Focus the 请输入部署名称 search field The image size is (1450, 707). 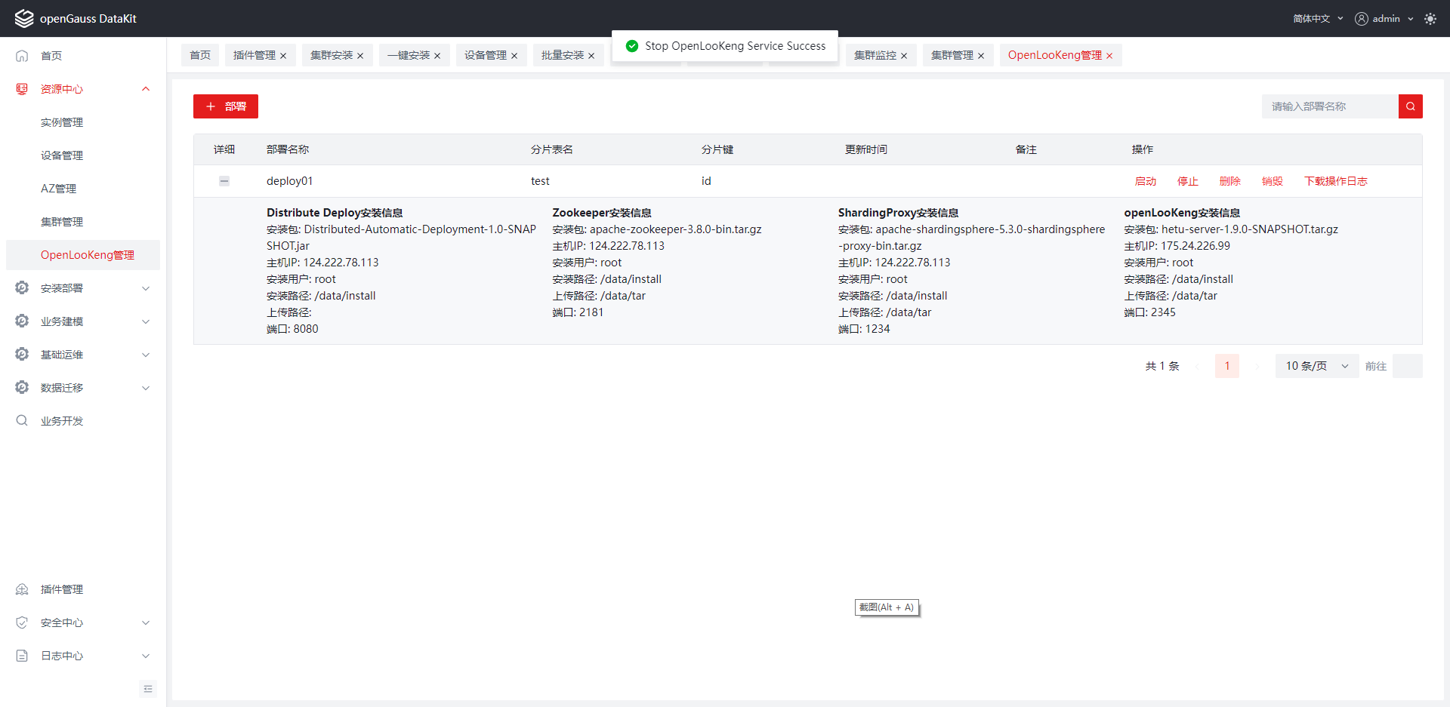click(x=1329, y=106)
